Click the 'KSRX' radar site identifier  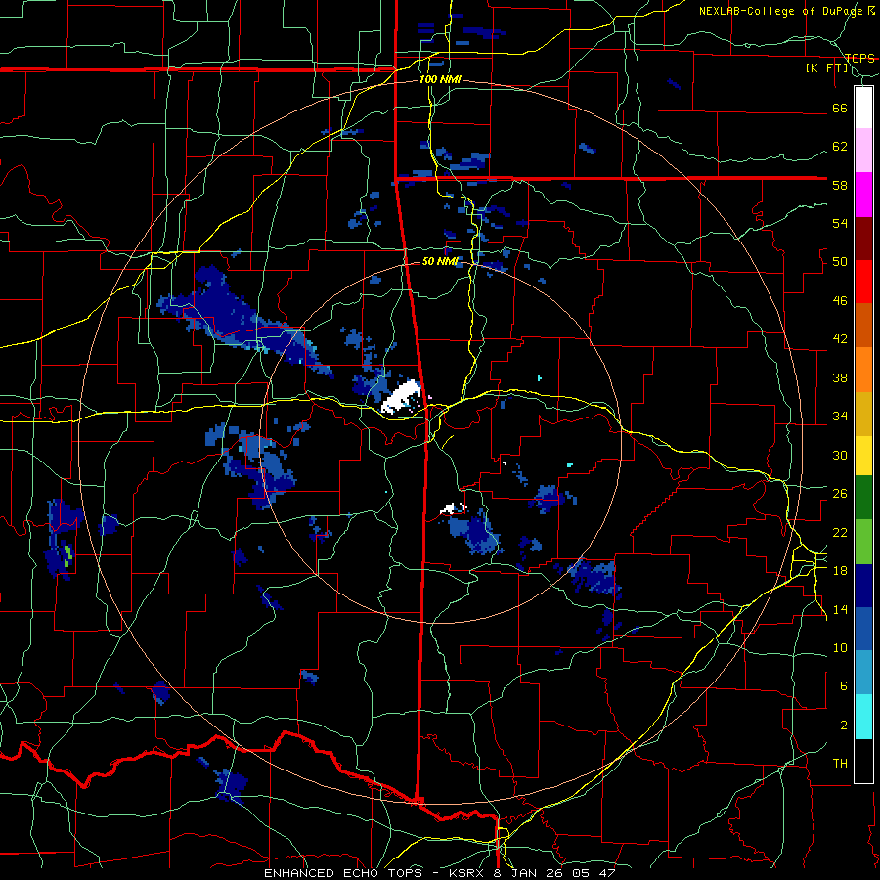pos(464,873)
